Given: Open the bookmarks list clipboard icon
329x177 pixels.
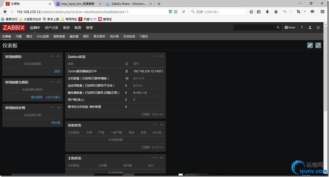Looking at the screenshot, I should point(259,12).
